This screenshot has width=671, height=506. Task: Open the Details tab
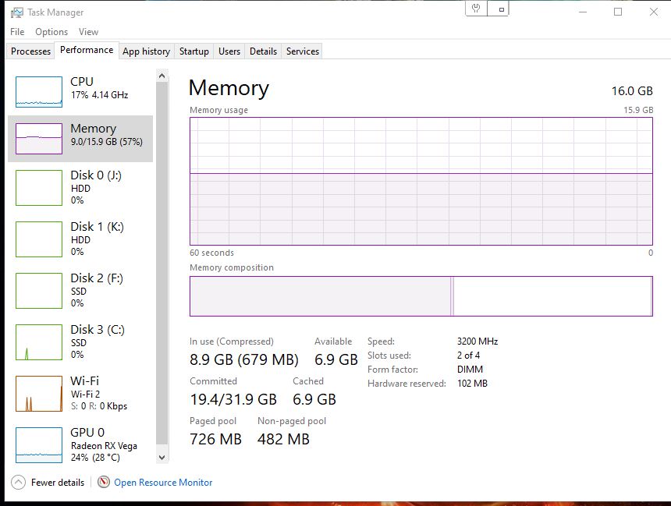tap(263, 51)
